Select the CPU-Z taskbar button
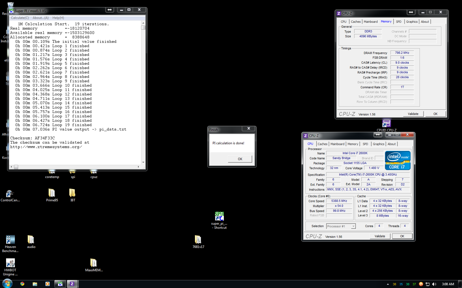 coord(72,284)
